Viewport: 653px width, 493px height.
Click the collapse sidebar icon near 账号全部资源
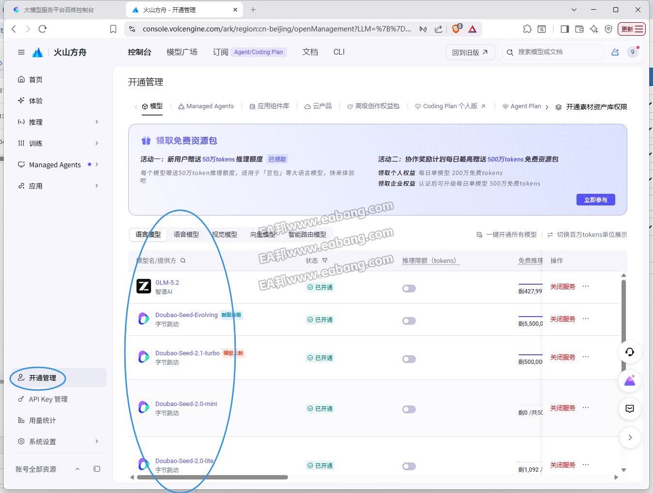tap(97, 469)
